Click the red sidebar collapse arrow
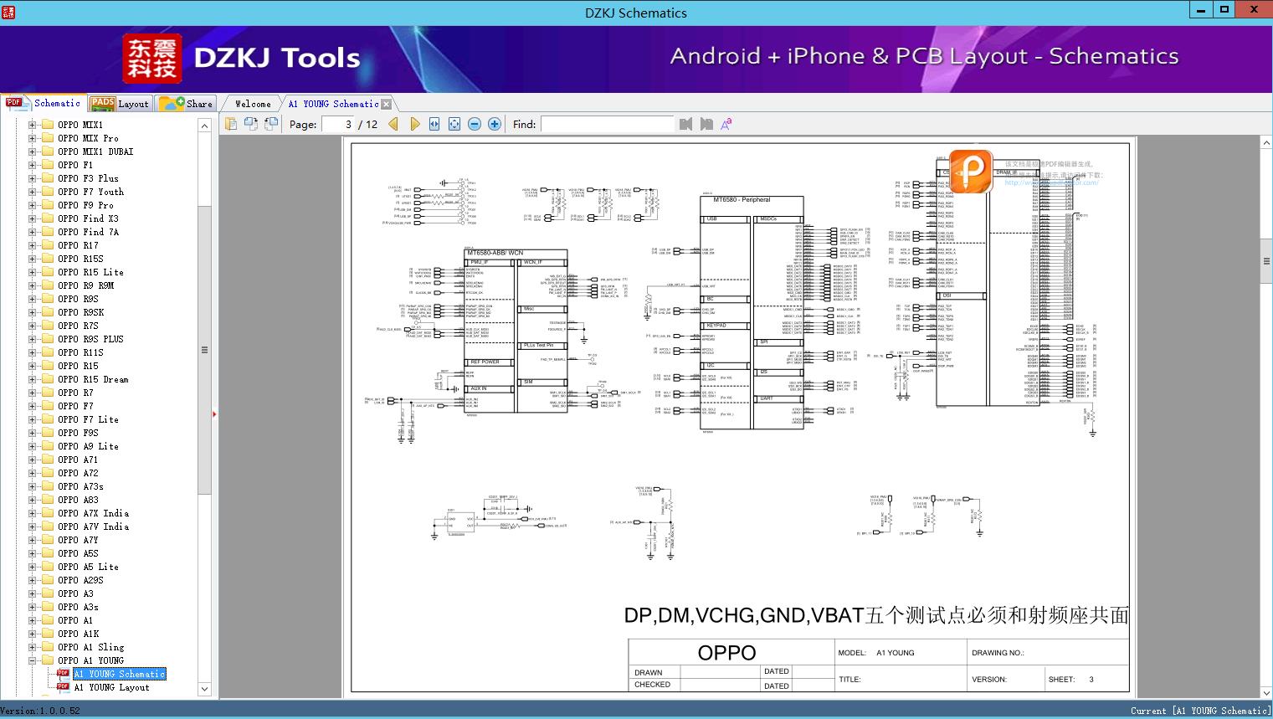 click(214, 413)
